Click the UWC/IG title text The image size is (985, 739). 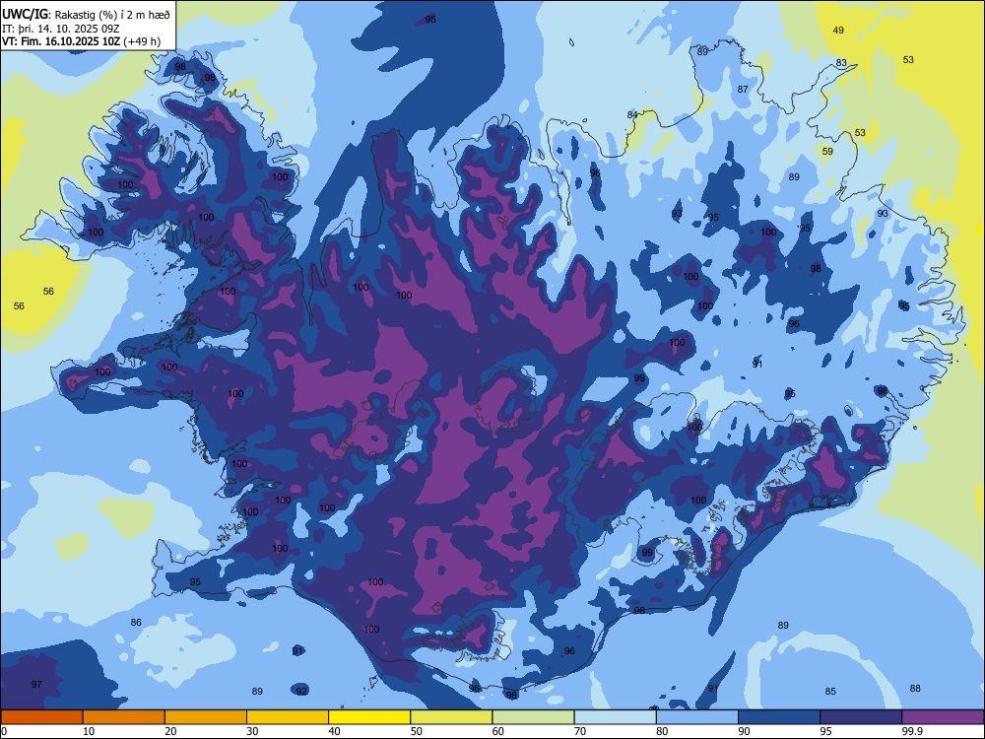pyautogui.click(x=25, y=15)
